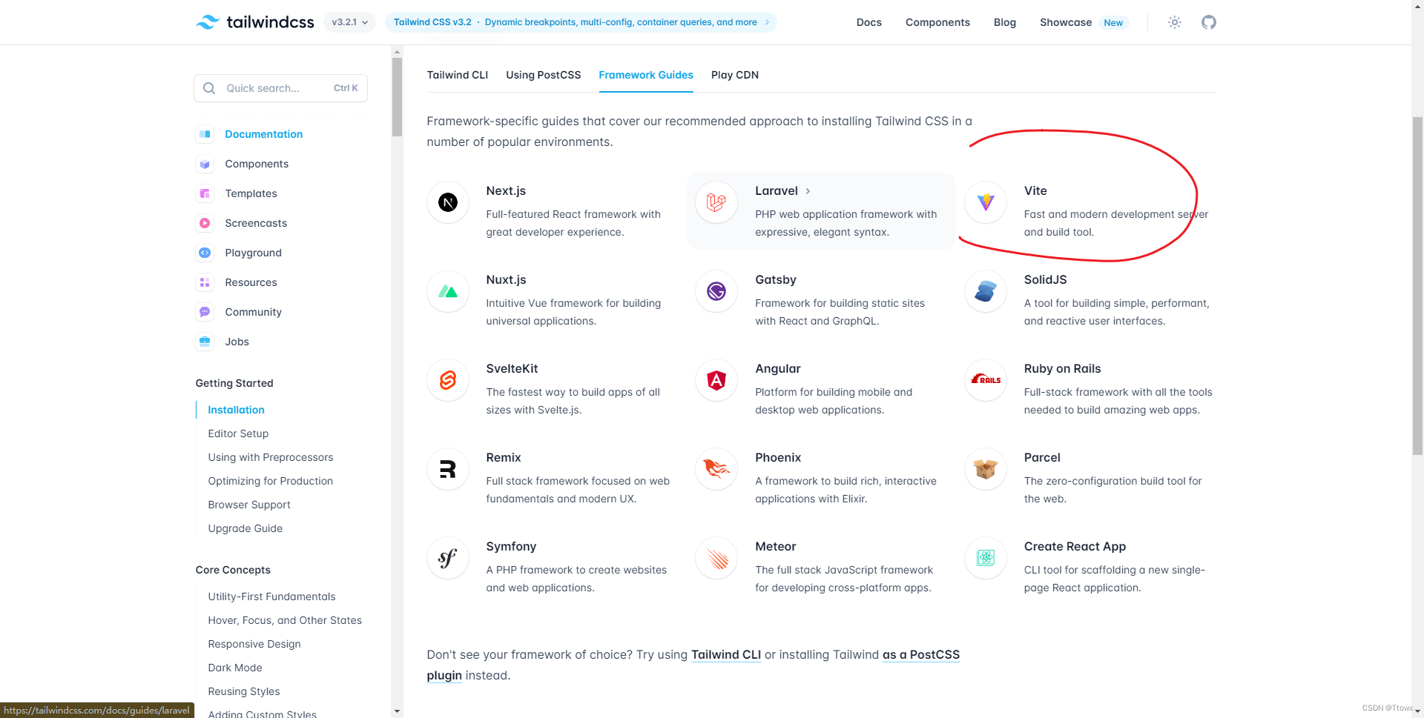Switch to Using PostCSS tab
This screenshot has width=1424, height=718.
pyautogui.click(x=544, y=75)
